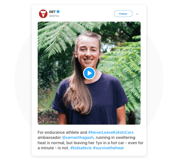Open the #kidsafevic hashtag
Screen dimensions: 178x163
pos(81,148)
